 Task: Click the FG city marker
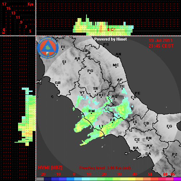coord(168,128)
